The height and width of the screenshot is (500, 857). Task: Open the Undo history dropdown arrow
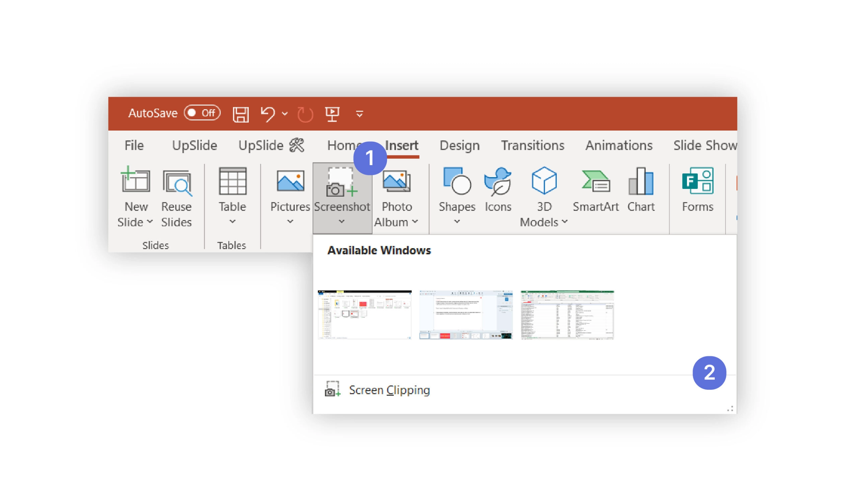(x=285, y=114)
